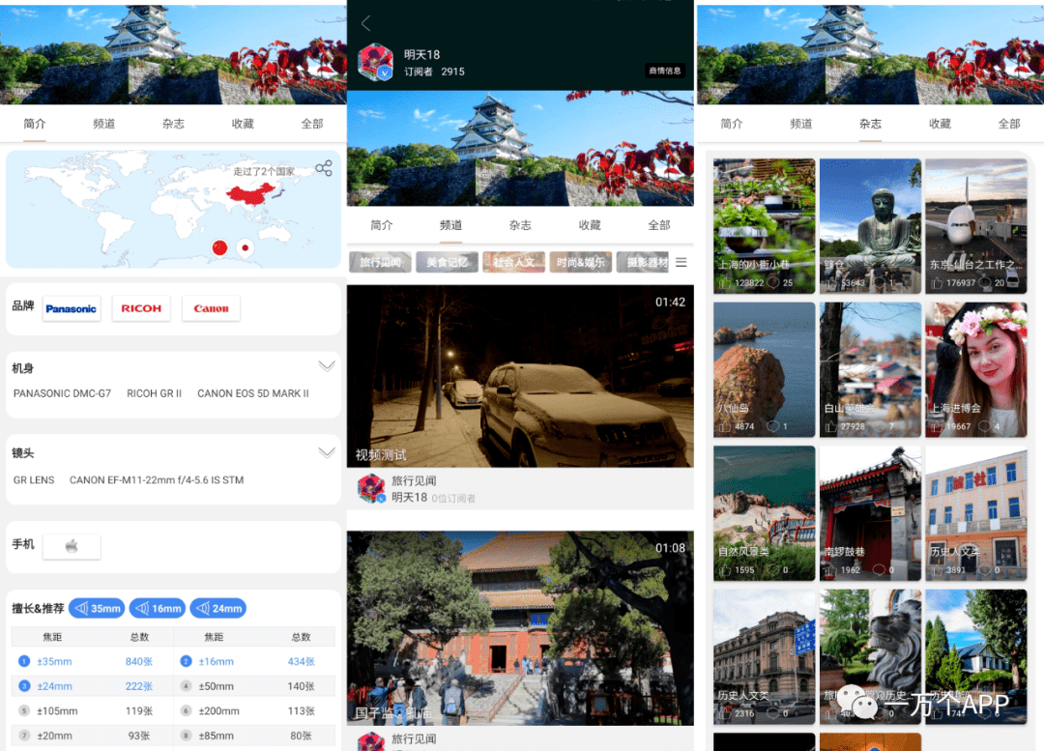This screenshot has width=1044, height=751.
Task: Tap the ±200mm row showing 113张
Action: pos(254,711)
